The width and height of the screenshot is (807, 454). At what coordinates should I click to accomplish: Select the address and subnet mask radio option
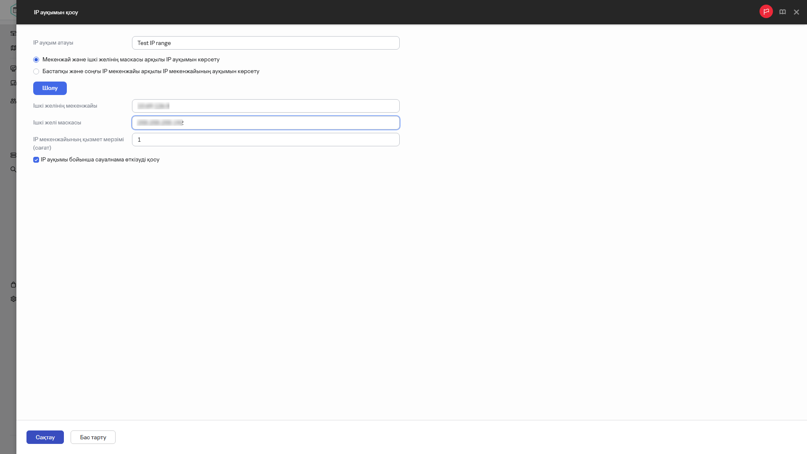click(x=36, y=60)
